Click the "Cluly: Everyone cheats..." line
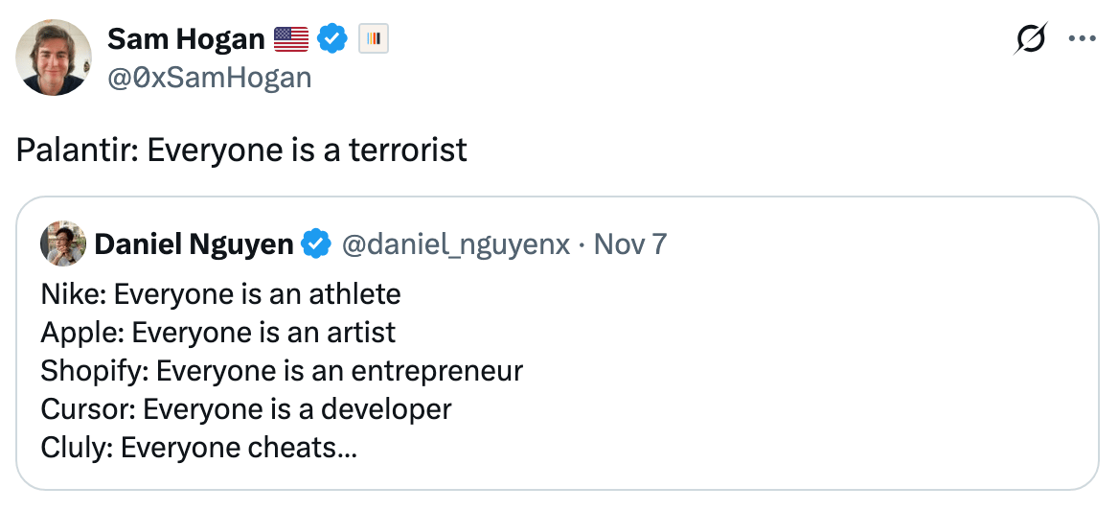Image resolution: width=1119 pixels, height=510 pixels. tap(198, 448)
